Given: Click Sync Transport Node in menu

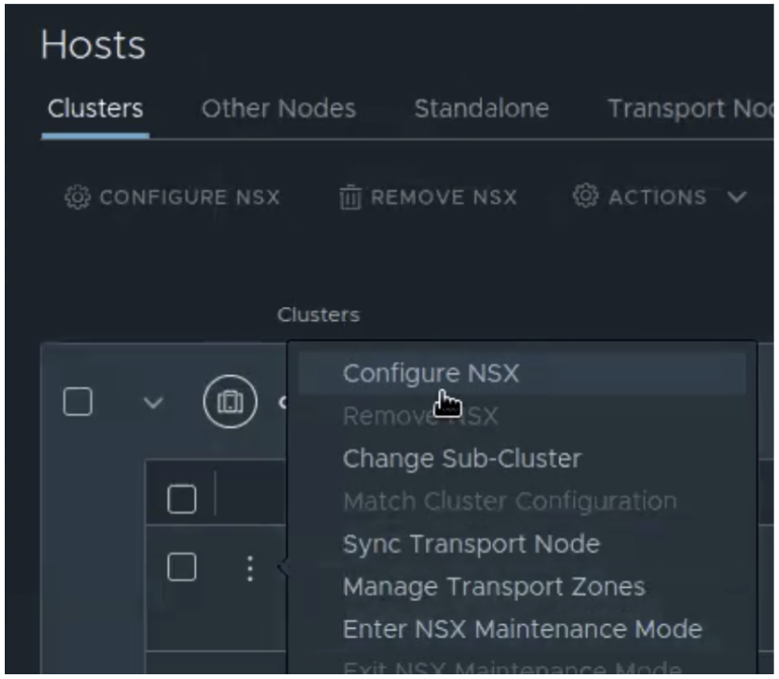Looking at the screenshot, I should (471, 544).
